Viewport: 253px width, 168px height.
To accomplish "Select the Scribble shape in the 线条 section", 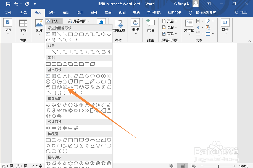I will coord(109,52).
